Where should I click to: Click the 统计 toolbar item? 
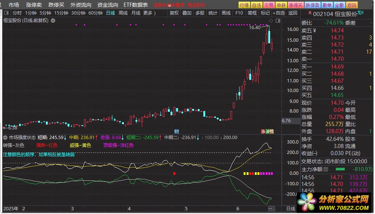point(213,13)
